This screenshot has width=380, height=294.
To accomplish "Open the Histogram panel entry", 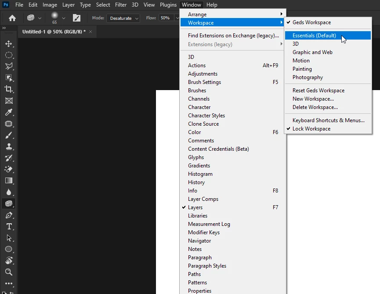I will (232, 174).
